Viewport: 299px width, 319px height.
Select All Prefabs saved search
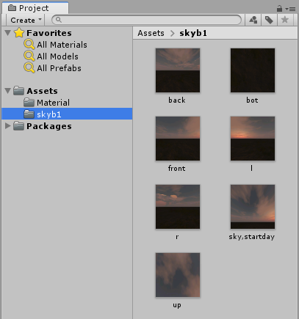[59, 68]
